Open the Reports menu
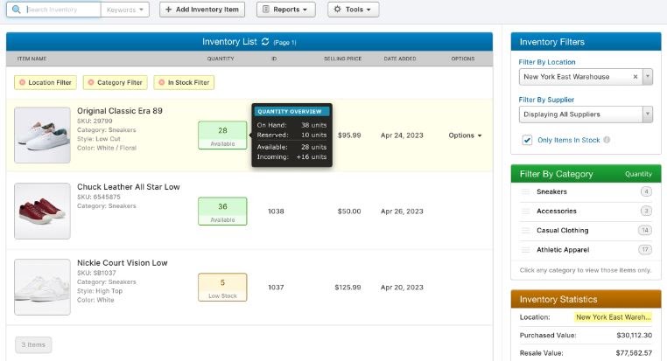 point(286,10)
